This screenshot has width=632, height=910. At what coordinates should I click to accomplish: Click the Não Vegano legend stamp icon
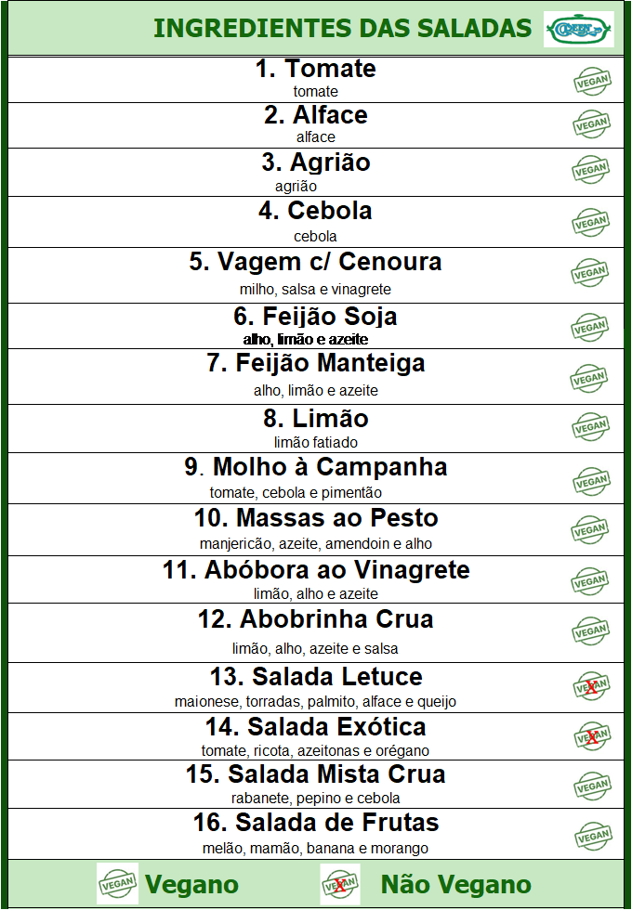[x=340, y=884]
